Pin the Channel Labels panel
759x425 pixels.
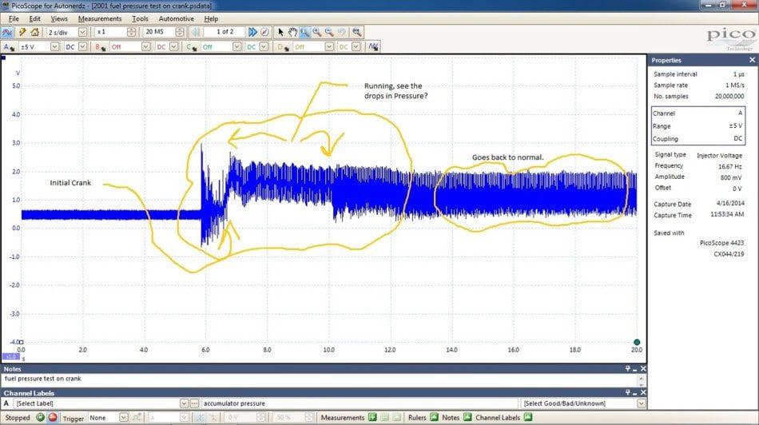(628, 392)
